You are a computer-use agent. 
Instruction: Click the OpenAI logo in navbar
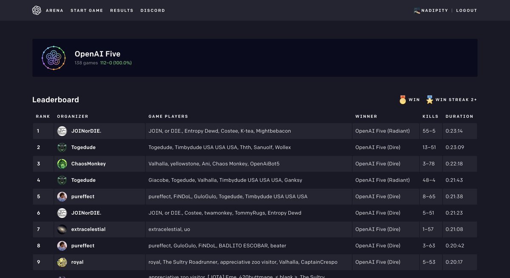(37, 10)
